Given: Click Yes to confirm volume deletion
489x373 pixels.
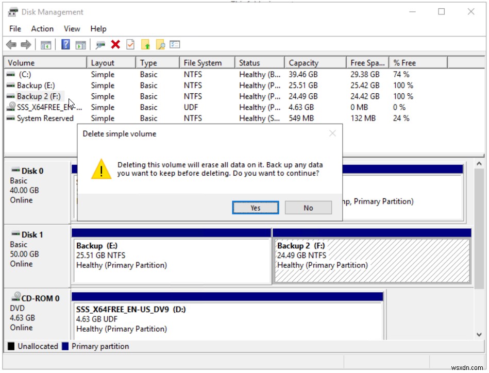Looking at the screenshot, I should (255, 207).
